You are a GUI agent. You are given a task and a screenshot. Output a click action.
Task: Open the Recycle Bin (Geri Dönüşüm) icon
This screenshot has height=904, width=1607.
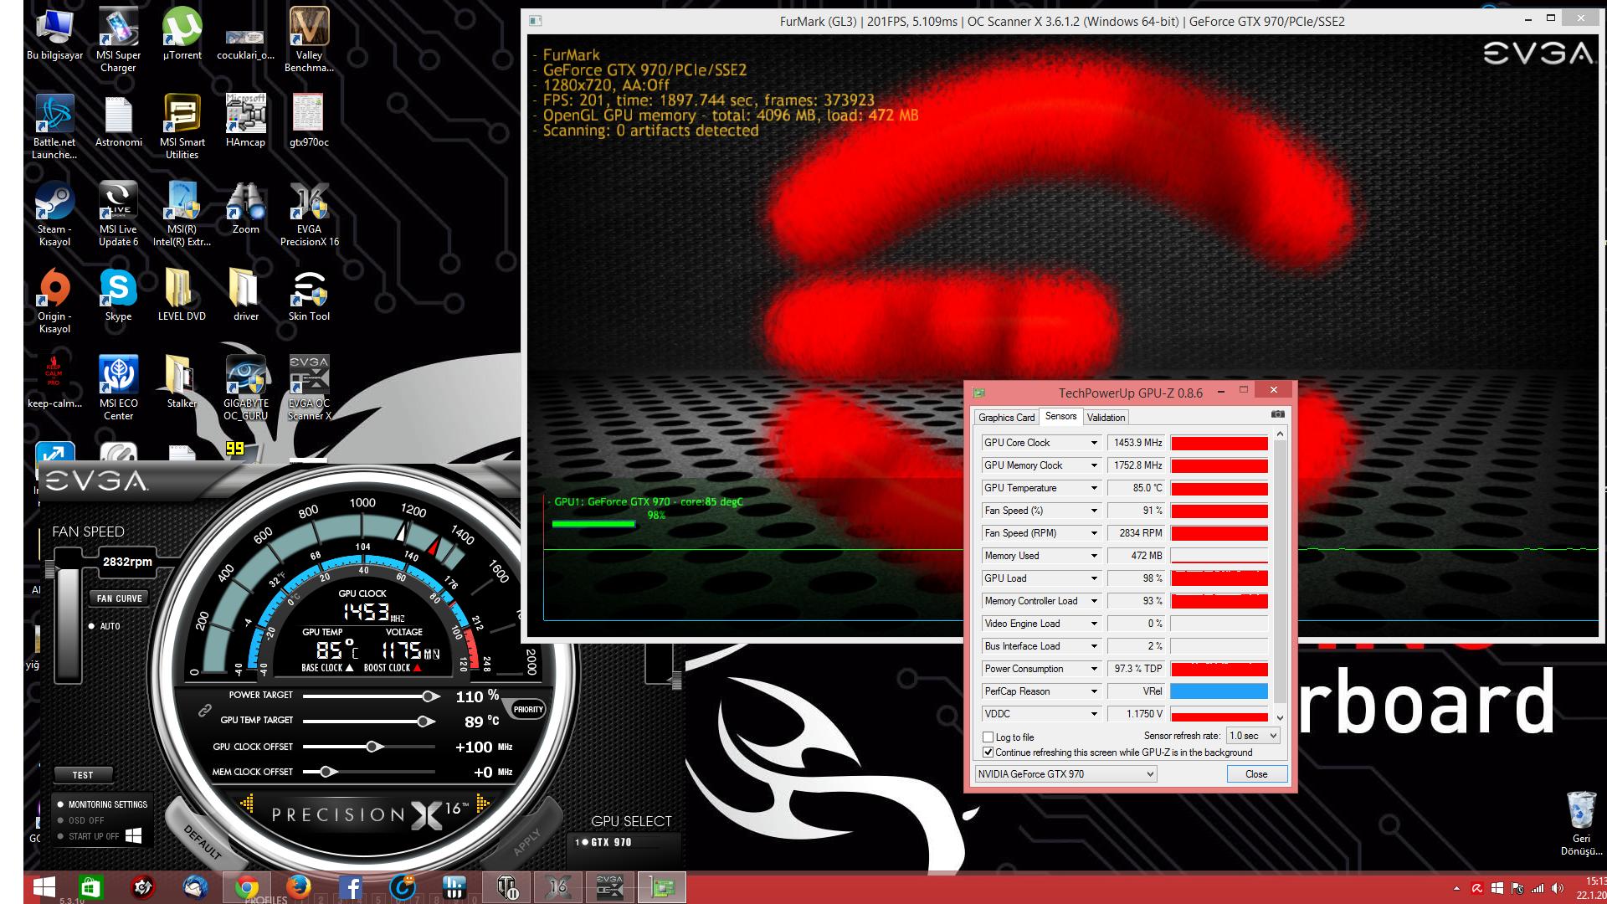pyautogui.click(x=1581, y=823)
